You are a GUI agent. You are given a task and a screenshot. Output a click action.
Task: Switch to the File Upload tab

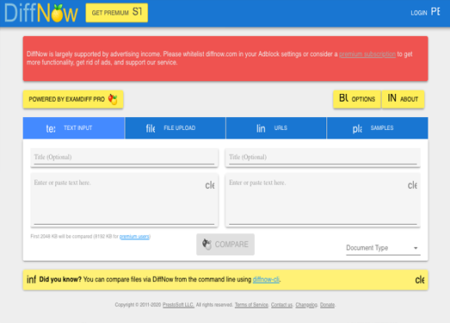point(176,127)
